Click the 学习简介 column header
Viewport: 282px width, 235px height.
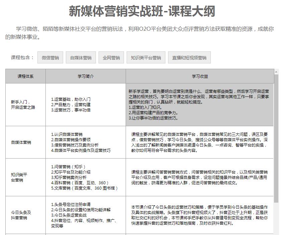[x=86, y=76]
